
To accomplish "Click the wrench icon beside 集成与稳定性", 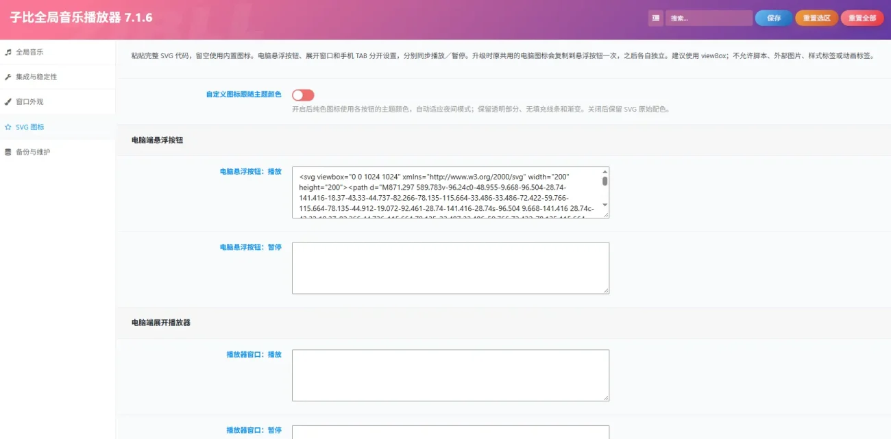I will tap(8, 77).
